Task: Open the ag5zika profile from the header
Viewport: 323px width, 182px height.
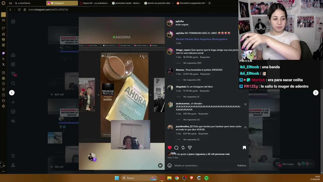Action: click(180, 21)
